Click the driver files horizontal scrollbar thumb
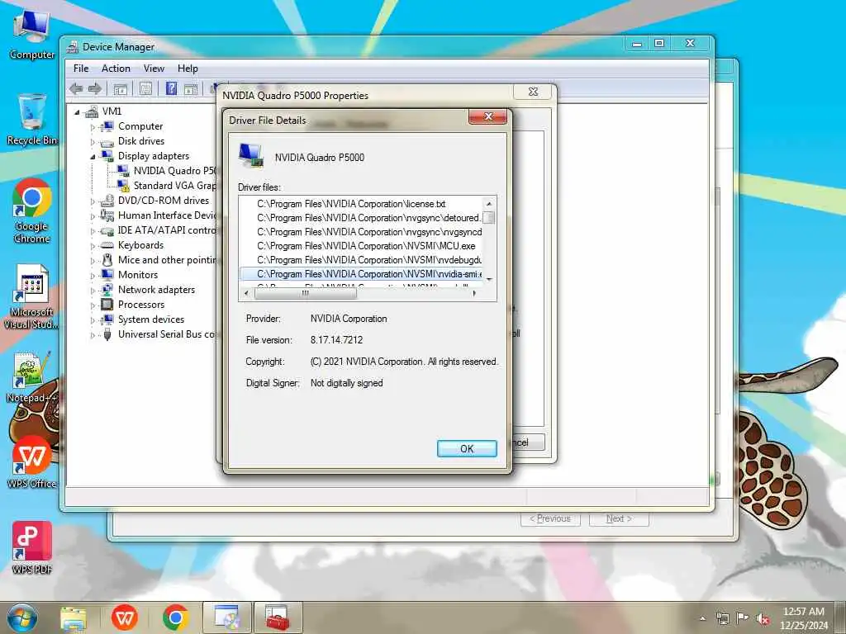 click(x=306, y=293)
